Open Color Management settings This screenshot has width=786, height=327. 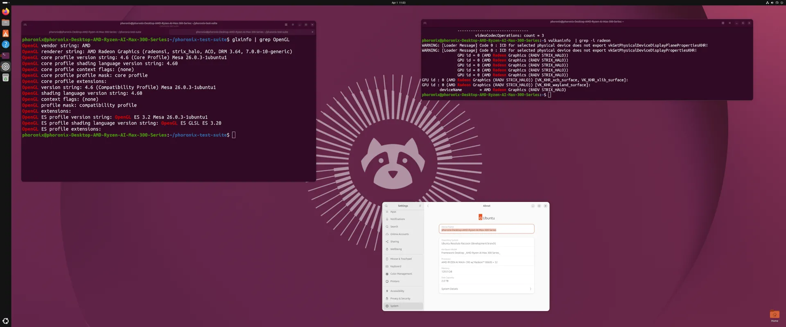point(401,274)
